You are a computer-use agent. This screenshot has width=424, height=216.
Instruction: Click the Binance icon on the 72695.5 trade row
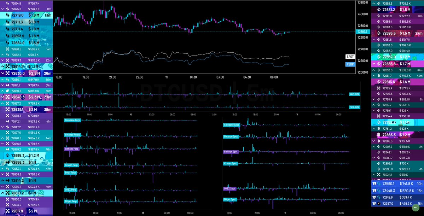(378, 33)
